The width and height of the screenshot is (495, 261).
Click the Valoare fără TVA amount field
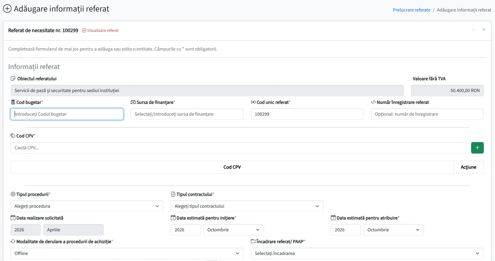click(x=447, y=91)
